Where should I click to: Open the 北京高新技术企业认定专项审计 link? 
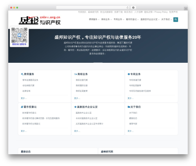[x=89, y=124]
